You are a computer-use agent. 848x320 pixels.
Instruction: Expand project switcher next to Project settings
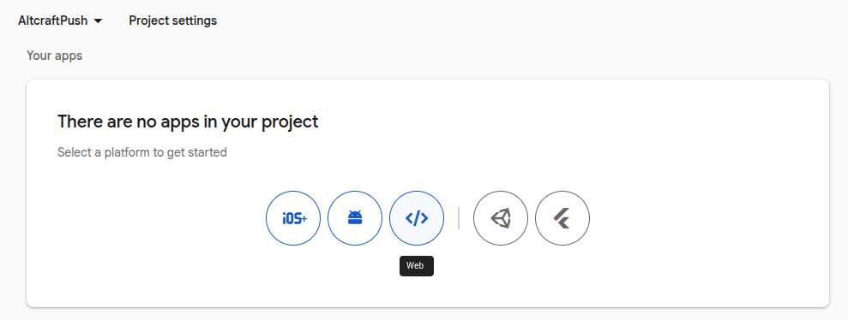coord(98,21)
